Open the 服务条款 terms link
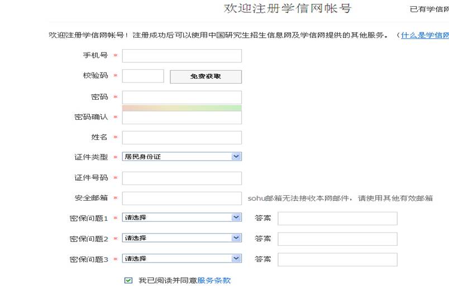This screenshot has height=286, width=449. pos(214,280)
